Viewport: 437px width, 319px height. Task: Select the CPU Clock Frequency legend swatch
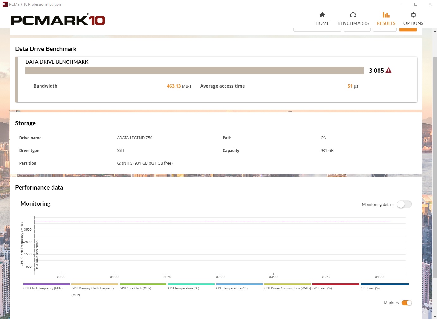pyautogui.click(x=46, y=284)
